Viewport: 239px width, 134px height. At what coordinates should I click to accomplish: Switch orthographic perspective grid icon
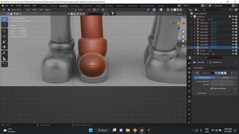[x=183, y=46]
